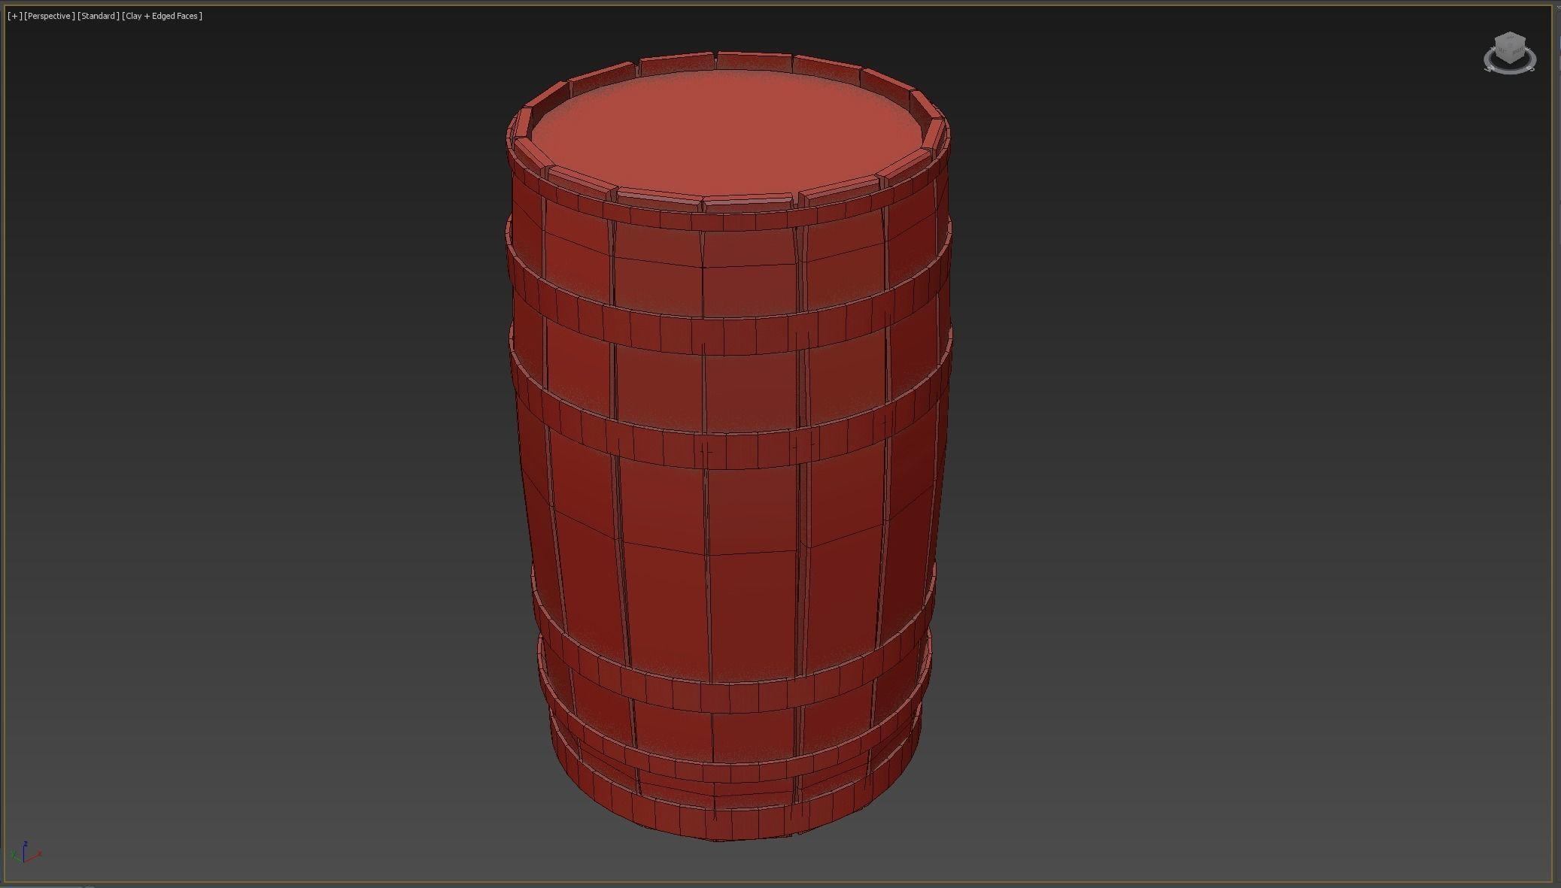Screen dimensions: 1561x888
Task: Open the Perspective point-of-view menu
Action: pyautogui.click(x=50, y=16)
